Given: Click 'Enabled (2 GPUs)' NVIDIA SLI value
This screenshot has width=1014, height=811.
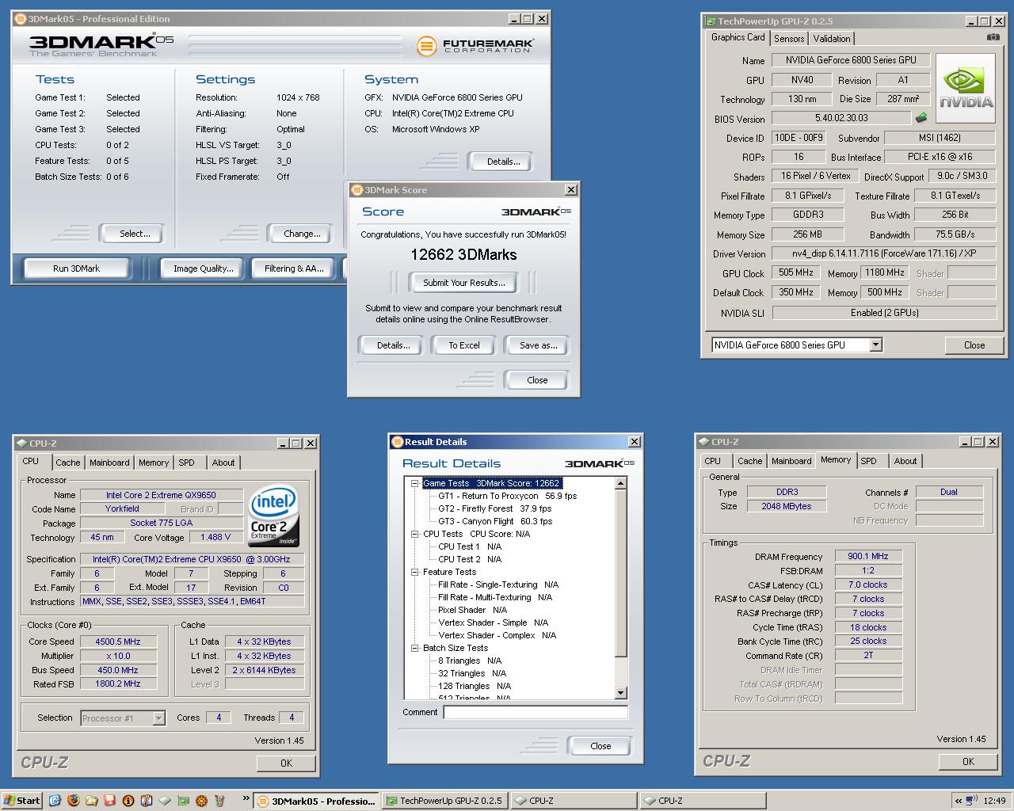Looking at the screenshot, I should (x=884, y=313).
